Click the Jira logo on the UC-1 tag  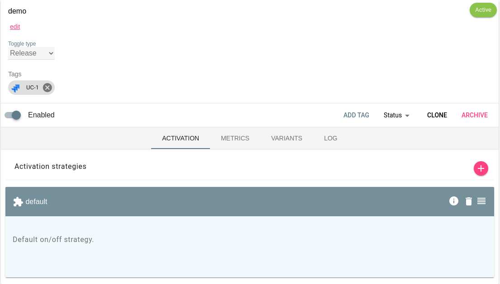point(15,88)
